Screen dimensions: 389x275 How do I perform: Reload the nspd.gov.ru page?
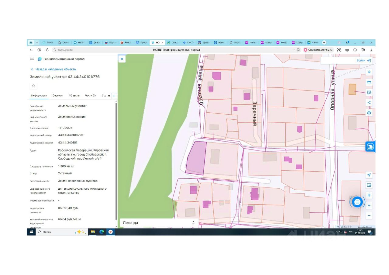pyautogui.click(x=47, y=50)
